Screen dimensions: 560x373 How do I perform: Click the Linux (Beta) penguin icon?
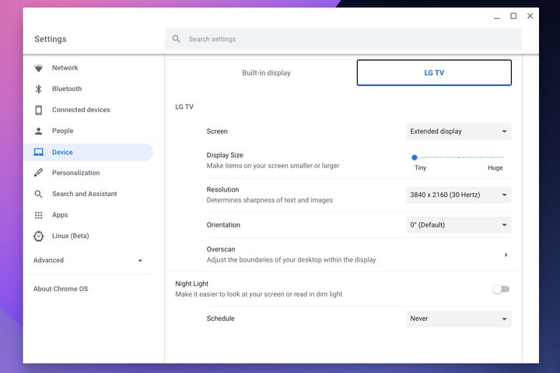pos(39,236)
